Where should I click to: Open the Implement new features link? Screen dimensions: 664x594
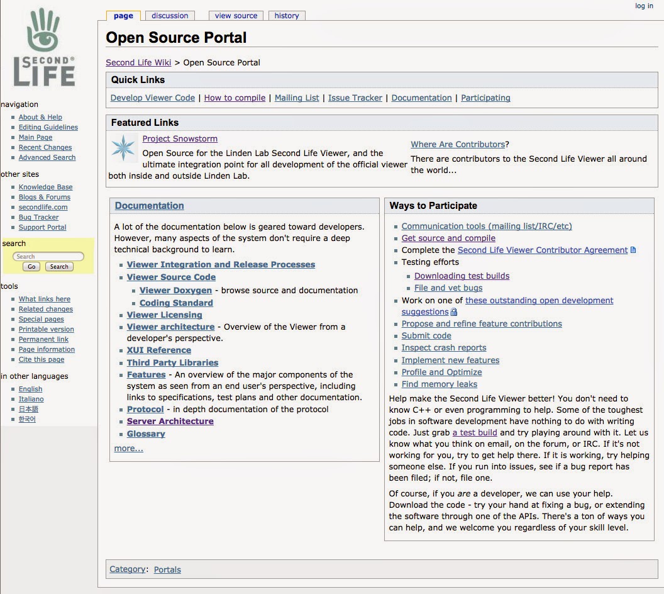450,361
